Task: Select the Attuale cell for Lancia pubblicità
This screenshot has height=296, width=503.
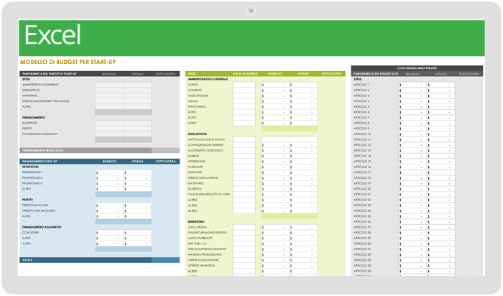Action: (x=303, y=239)
